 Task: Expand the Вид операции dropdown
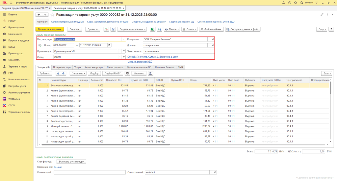(123, 39)
